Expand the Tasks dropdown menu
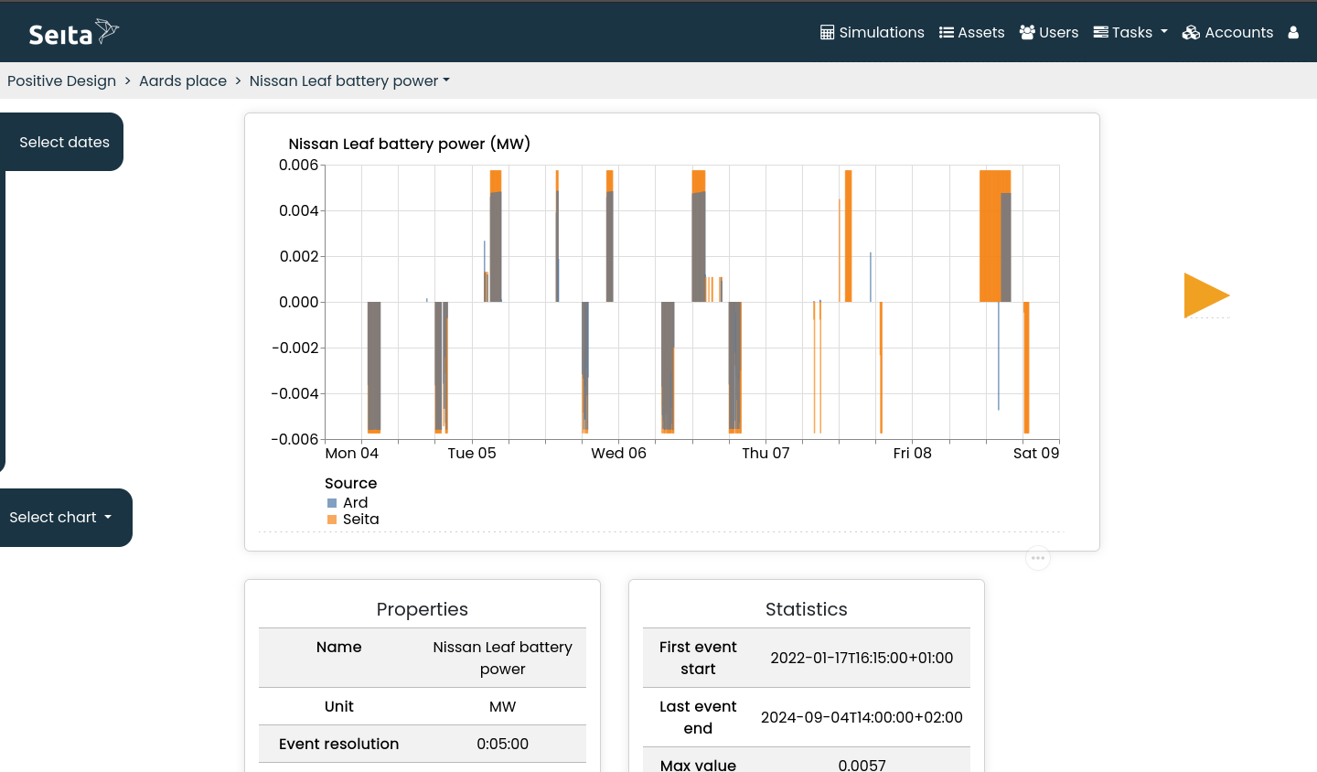Viewport: 1317px width, 772px height. (x=1130, y=32)
